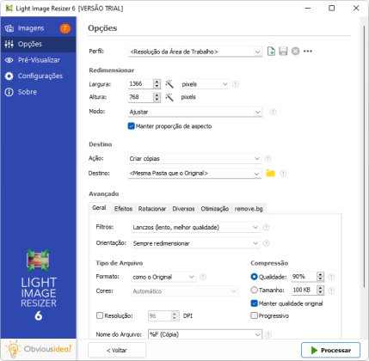This screenshot has width=369, height=361.
Task: Open the Imagens sidebar section
Action: (x=38, y=28)
